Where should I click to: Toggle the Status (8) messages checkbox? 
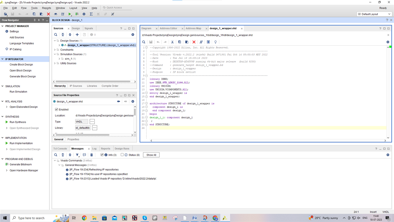click(x=122, y=155)
